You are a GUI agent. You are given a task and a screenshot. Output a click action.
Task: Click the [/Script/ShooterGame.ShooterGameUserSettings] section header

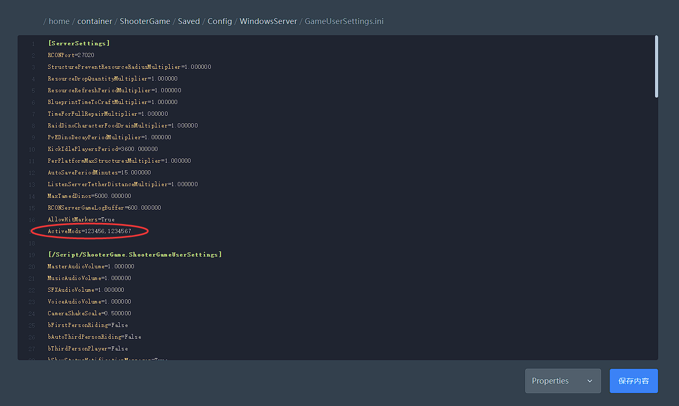(x=135, y=254)
